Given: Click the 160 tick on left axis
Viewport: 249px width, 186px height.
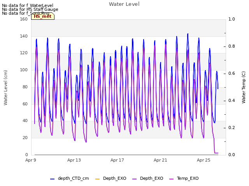Looking at the screenshot, I should click(24, 19).
